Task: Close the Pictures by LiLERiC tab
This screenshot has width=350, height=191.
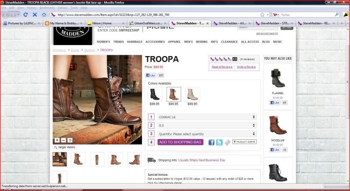Action: pyautogui.click(x=39, y=23)
